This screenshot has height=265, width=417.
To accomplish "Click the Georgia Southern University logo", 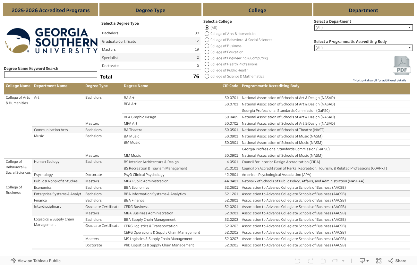I will 51,41.
